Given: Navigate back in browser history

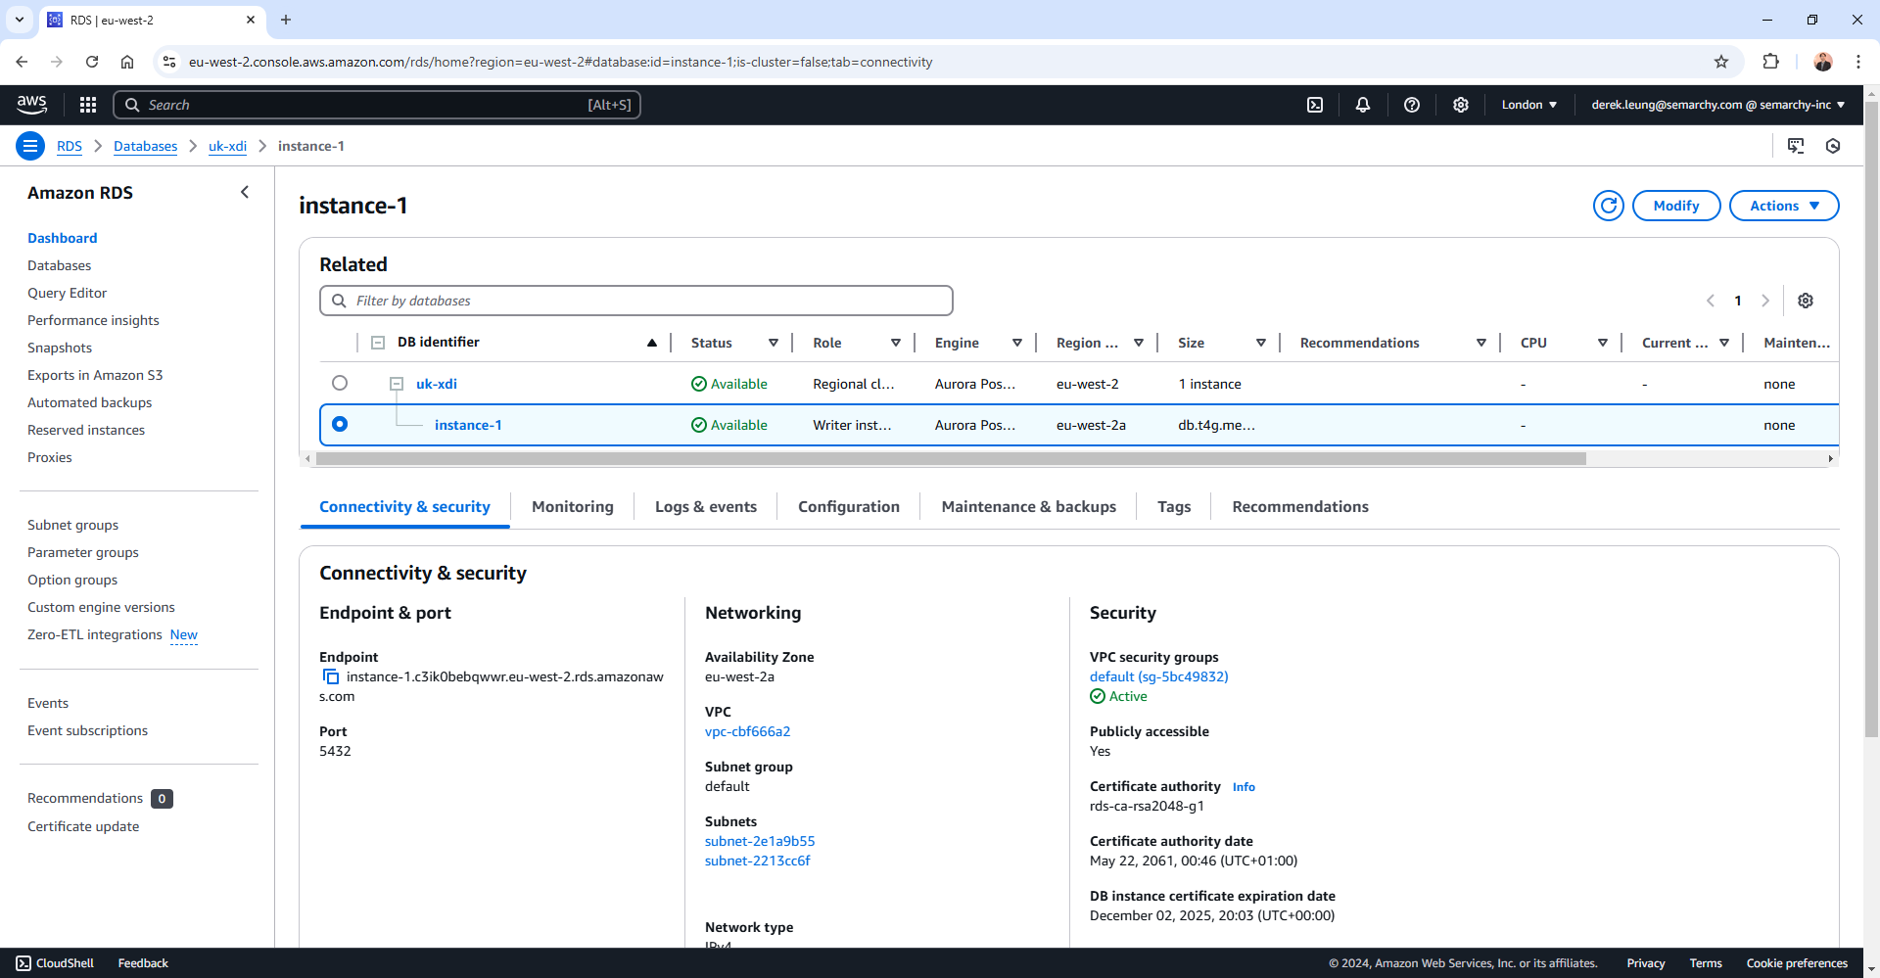Looking at the screenshot, I should 22,62.
